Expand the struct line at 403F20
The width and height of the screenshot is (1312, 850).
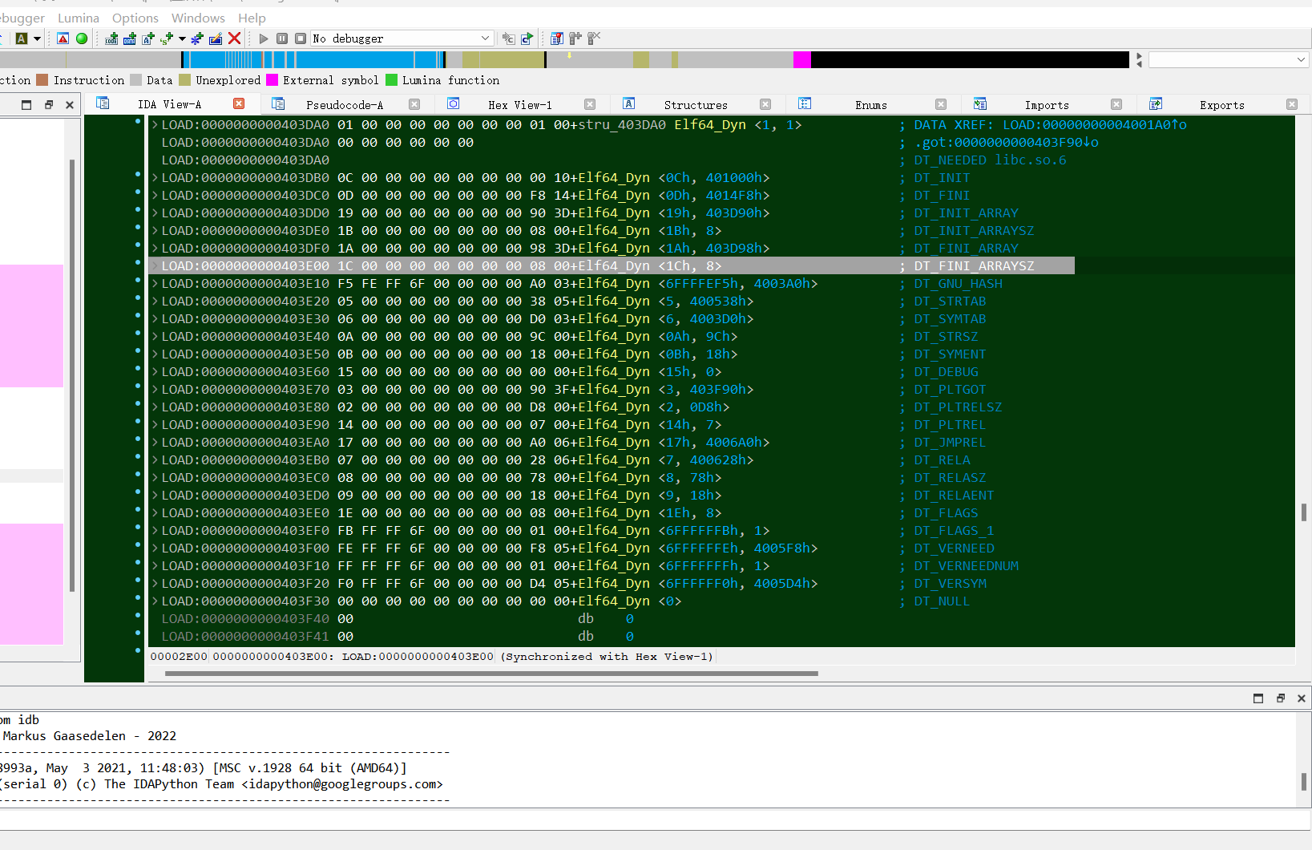click(155, 583)
